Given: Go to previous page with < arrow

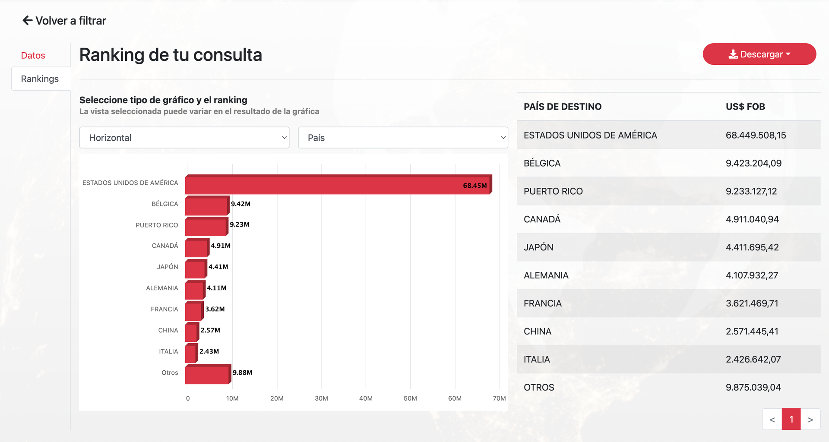Looking at the screenshot, I should click(x=772, y=419).
